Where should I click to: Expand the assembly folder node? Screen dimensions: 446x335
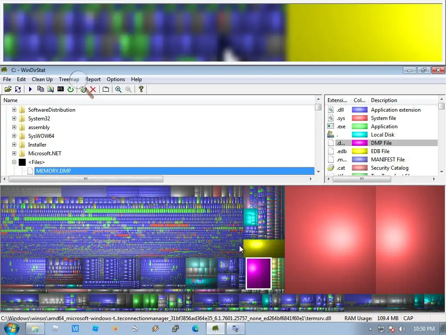click(14, 127)
